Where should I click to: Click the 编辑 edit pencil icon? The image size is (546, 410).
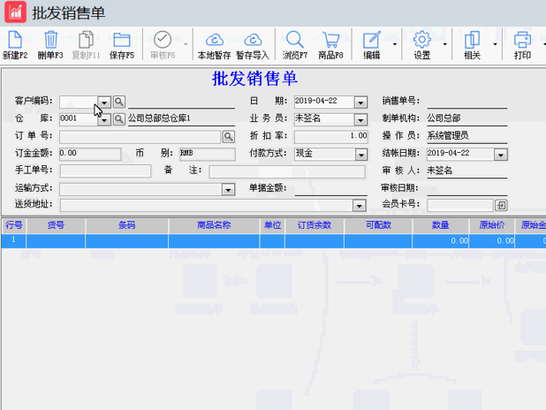coord(372,40)
